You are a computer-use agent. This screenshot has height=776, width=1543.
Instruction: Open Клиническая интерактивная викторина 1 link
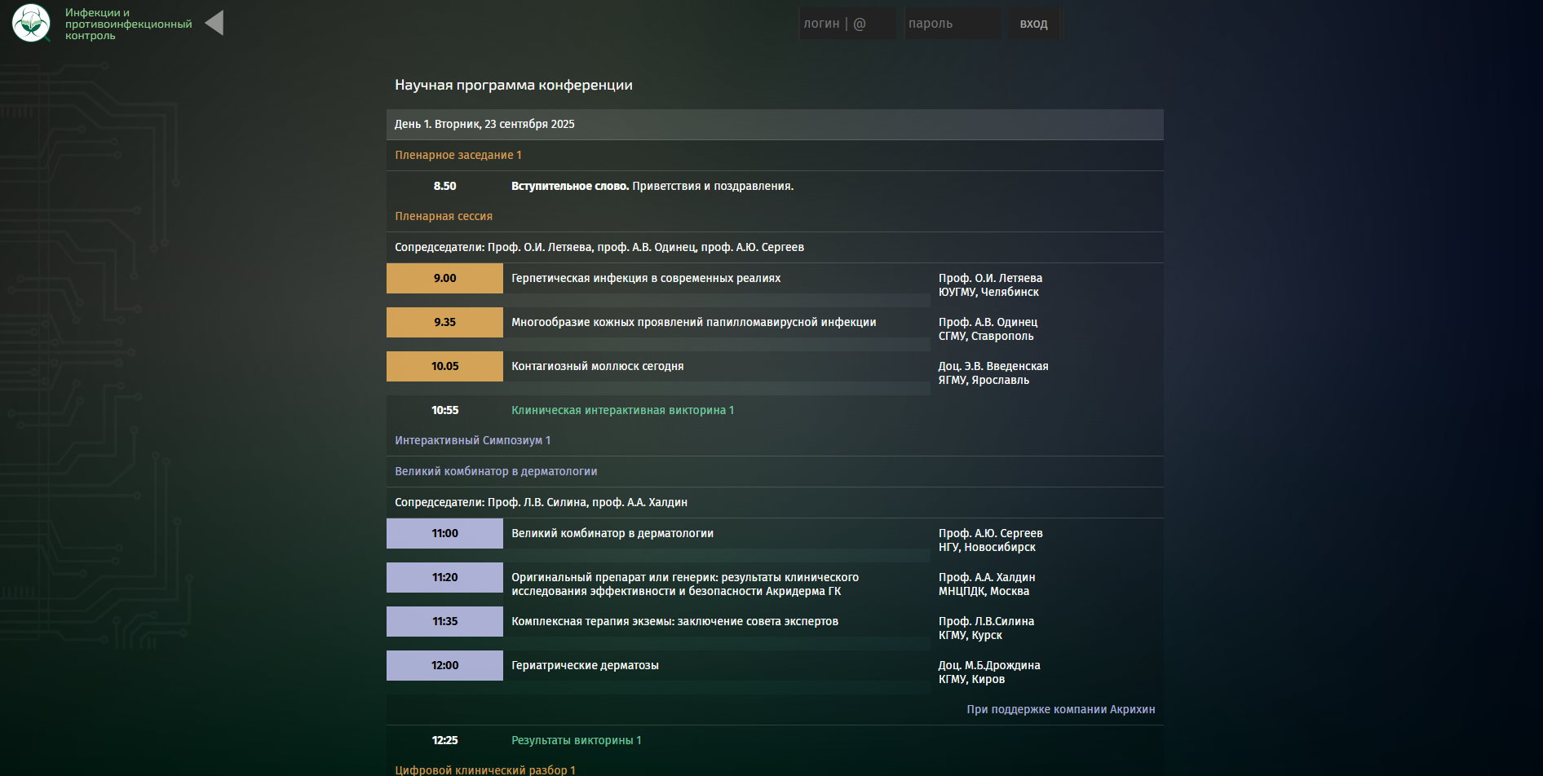[x=622, y=410]
